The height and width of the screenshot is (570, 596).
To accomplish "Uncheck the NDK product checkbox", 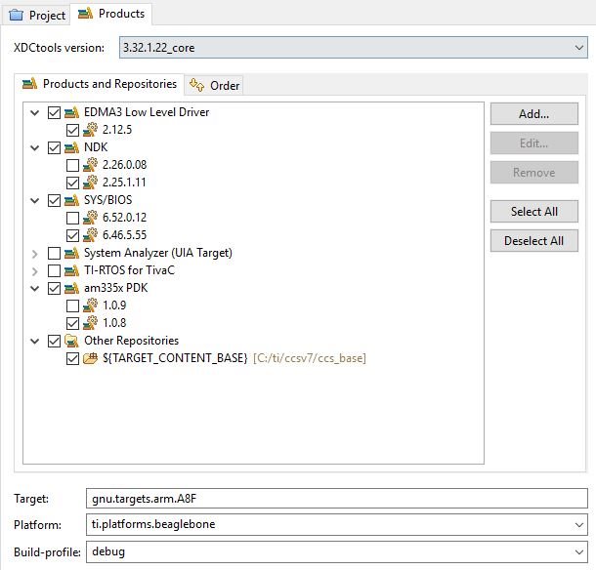I will [54, 147].
